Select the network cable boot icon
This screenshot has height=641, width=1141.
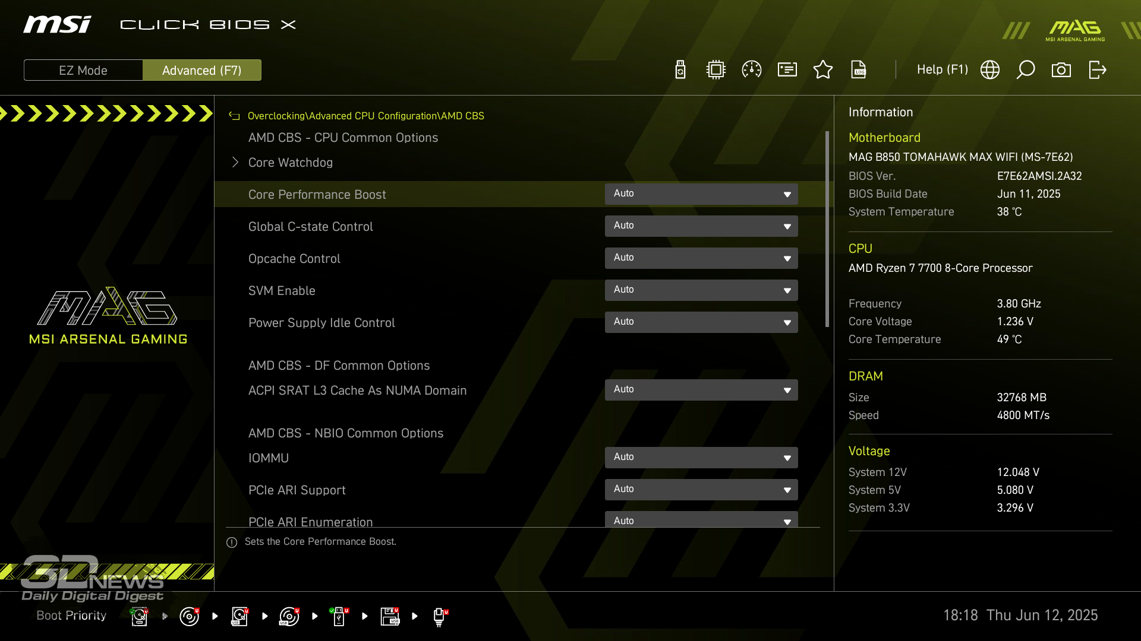point(440,617)
